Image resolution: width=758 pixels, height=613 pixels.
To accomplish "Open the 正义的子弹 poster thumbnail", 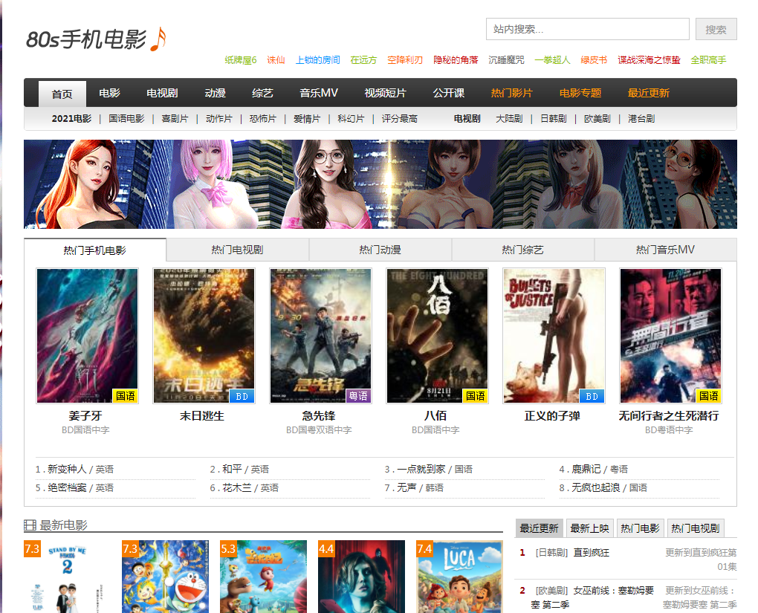I will pos(554,336).
